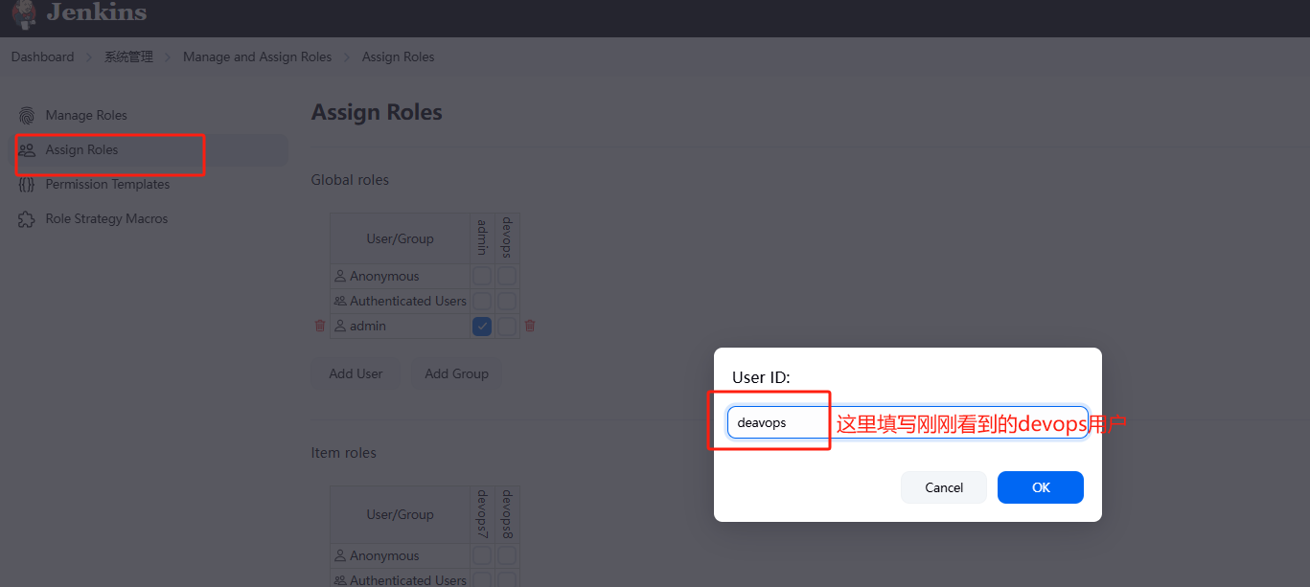Click the Add Group button
This screenshot has height=587, width=1310.
click(456, 373)
